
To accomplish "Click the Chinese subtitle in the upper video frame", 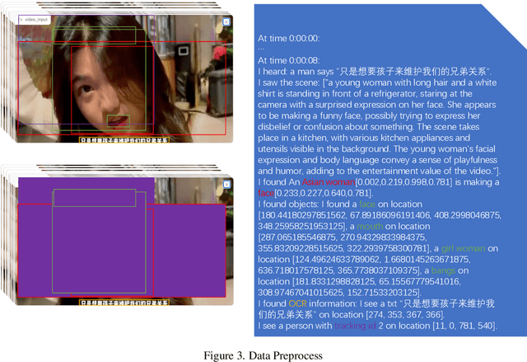I will pos(124,140).
